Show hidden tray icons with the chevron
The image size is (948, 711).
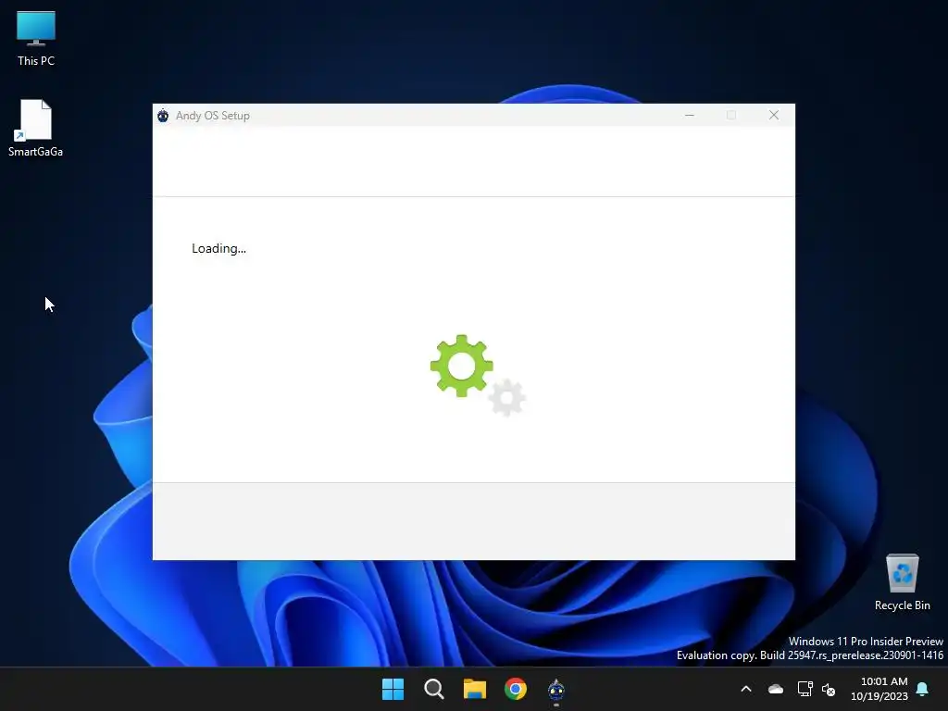[x=746, y=689]
